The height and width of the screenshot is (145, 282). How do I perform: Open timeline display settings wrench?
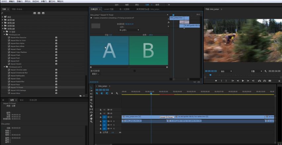click(x=117, y=93)
